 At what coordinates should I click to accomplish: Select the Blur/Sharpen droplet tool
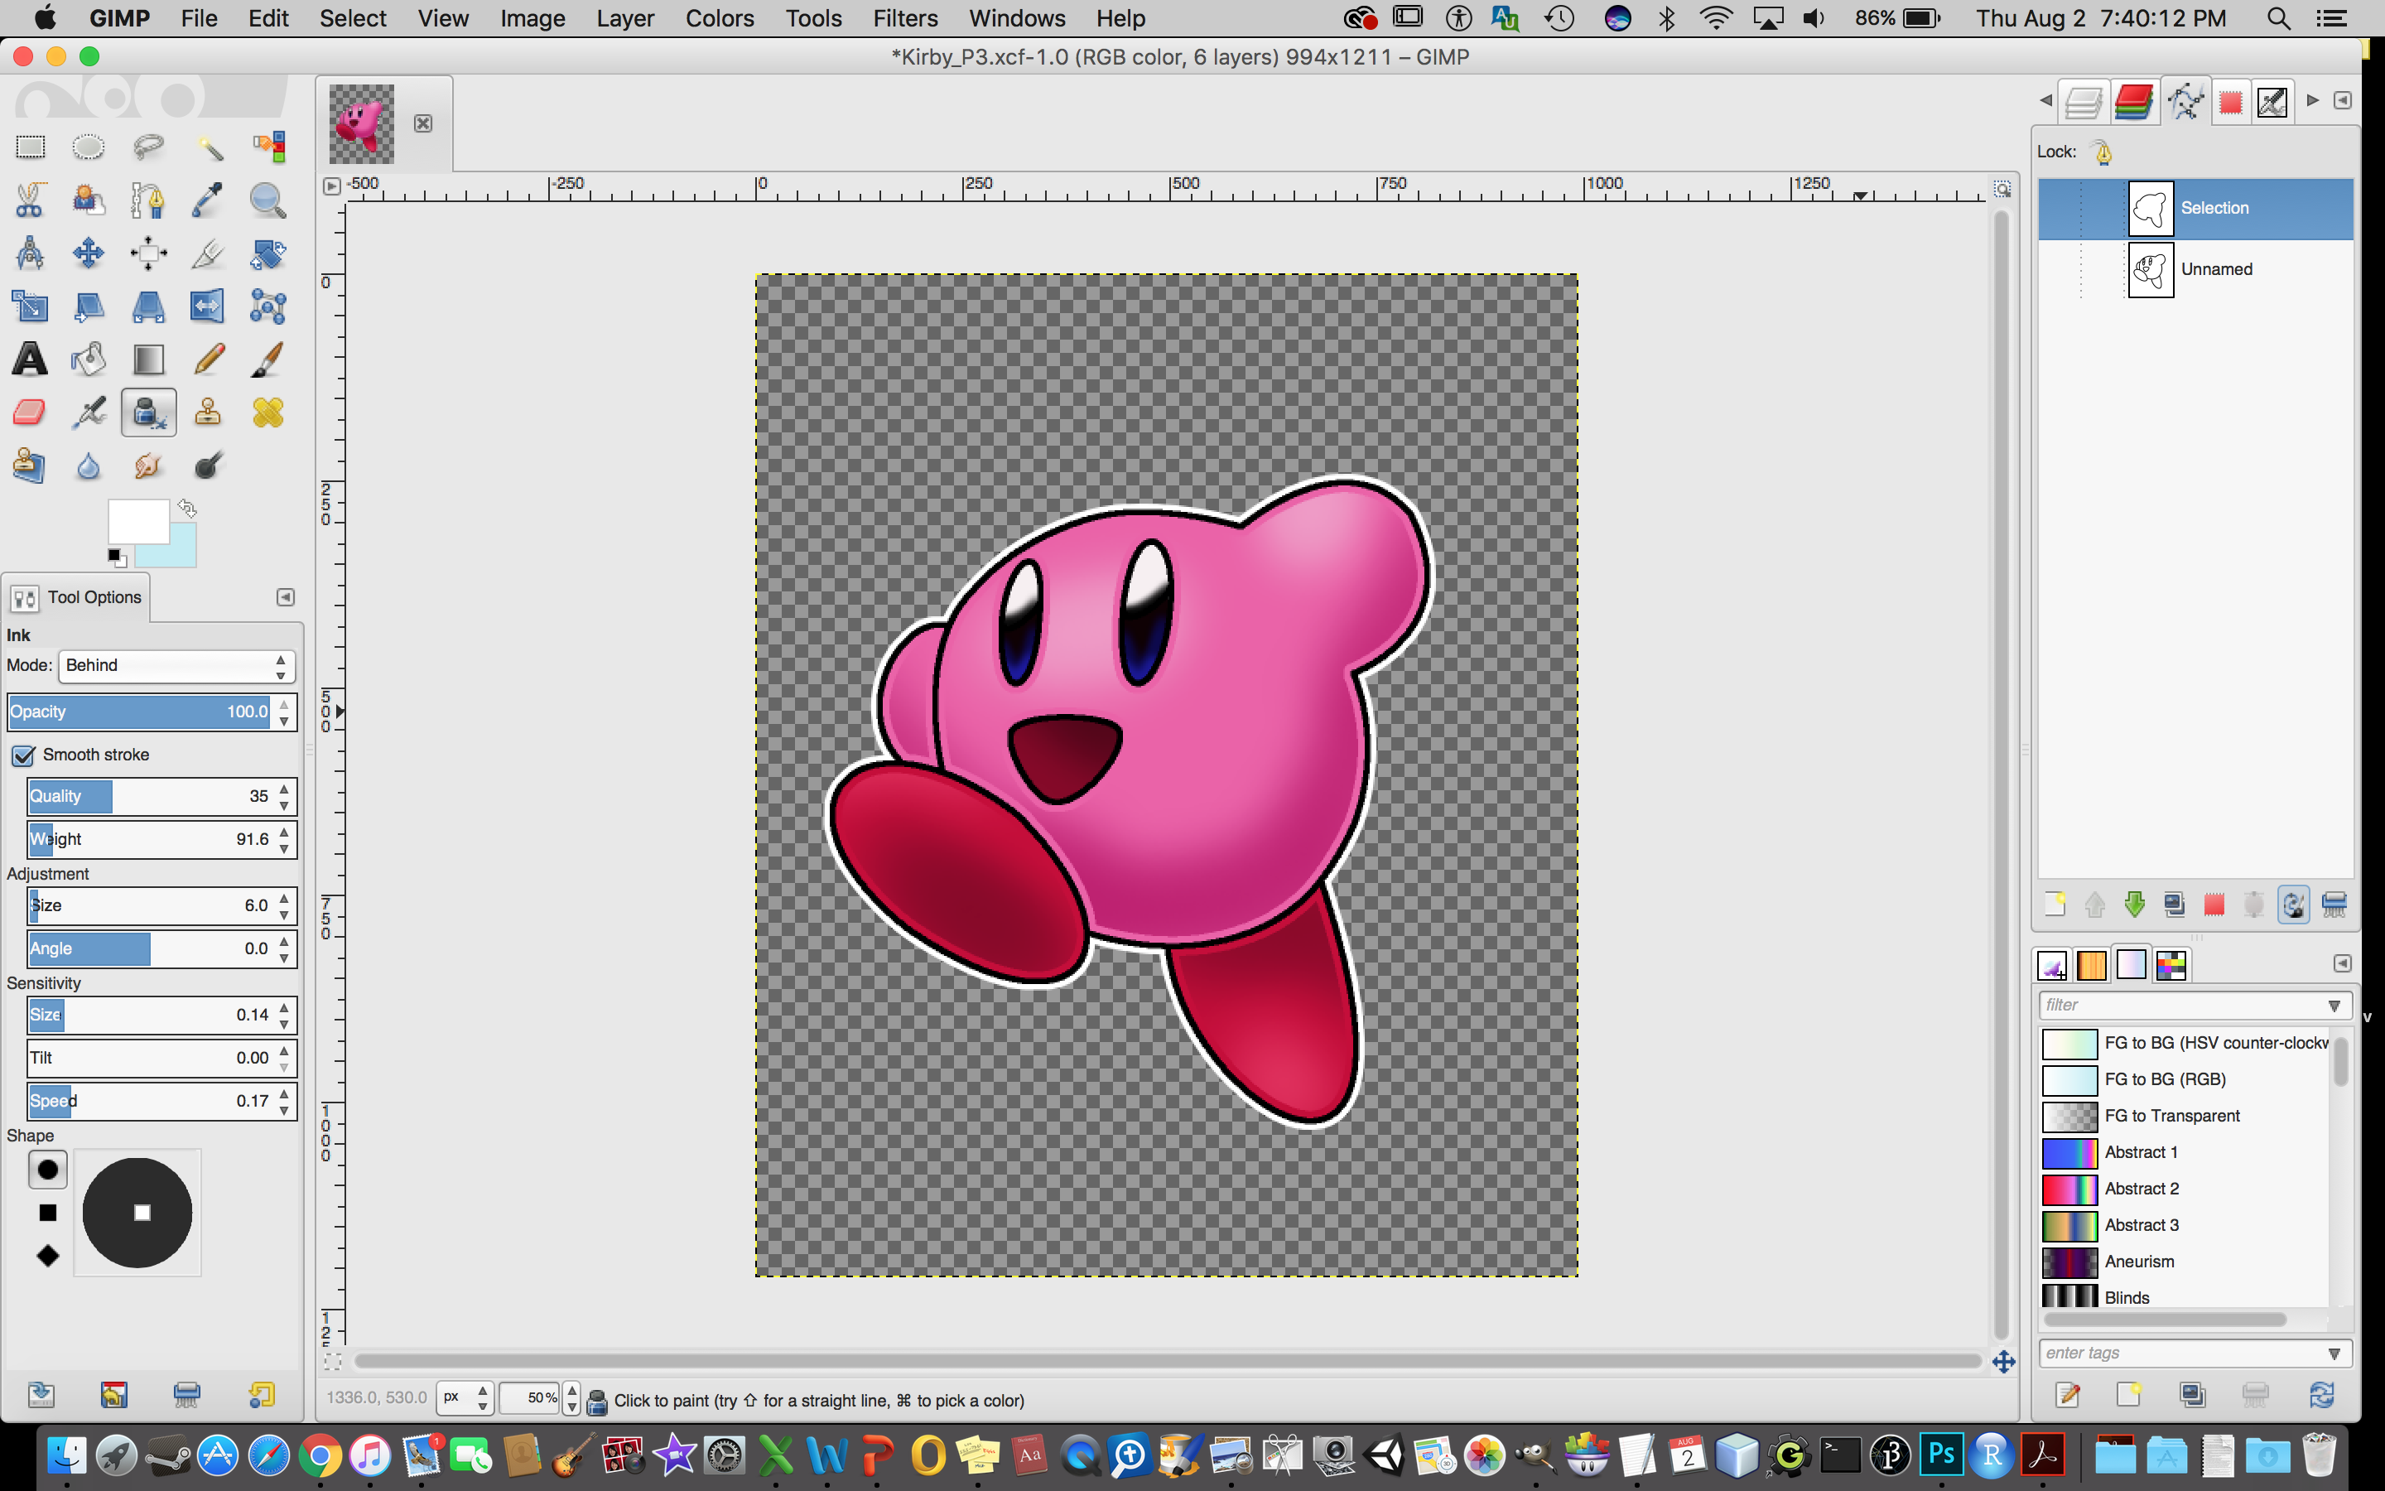click(89, 466)
